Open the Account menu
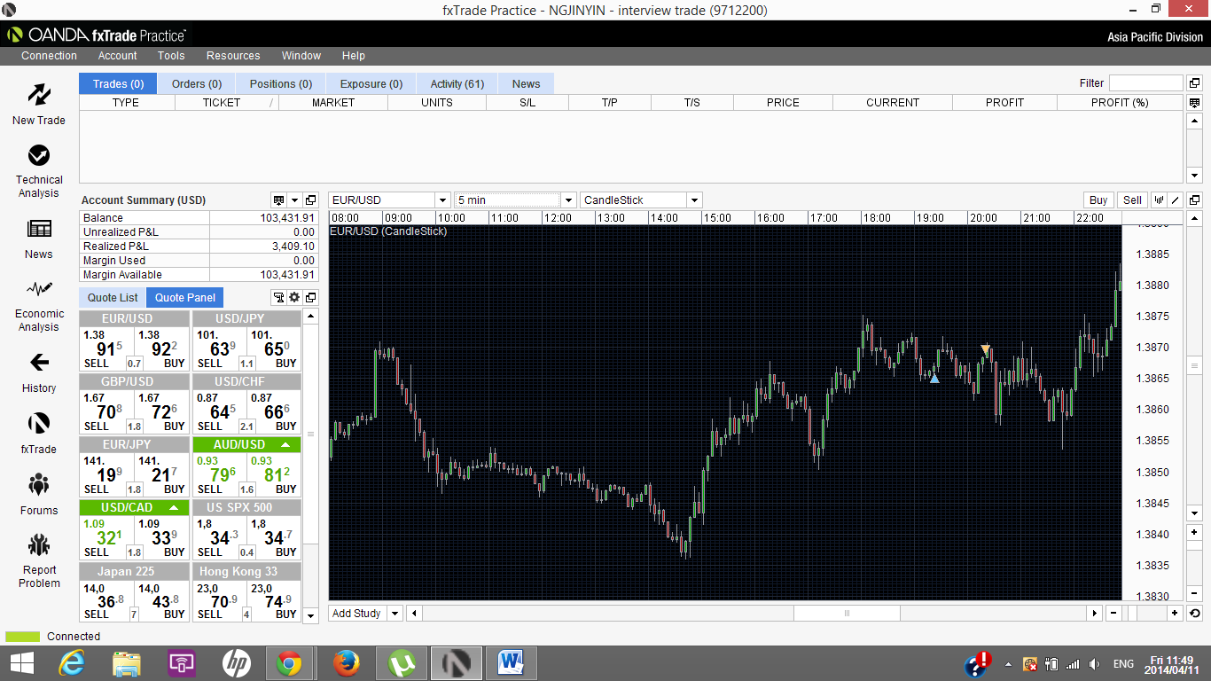 [118, 56]
